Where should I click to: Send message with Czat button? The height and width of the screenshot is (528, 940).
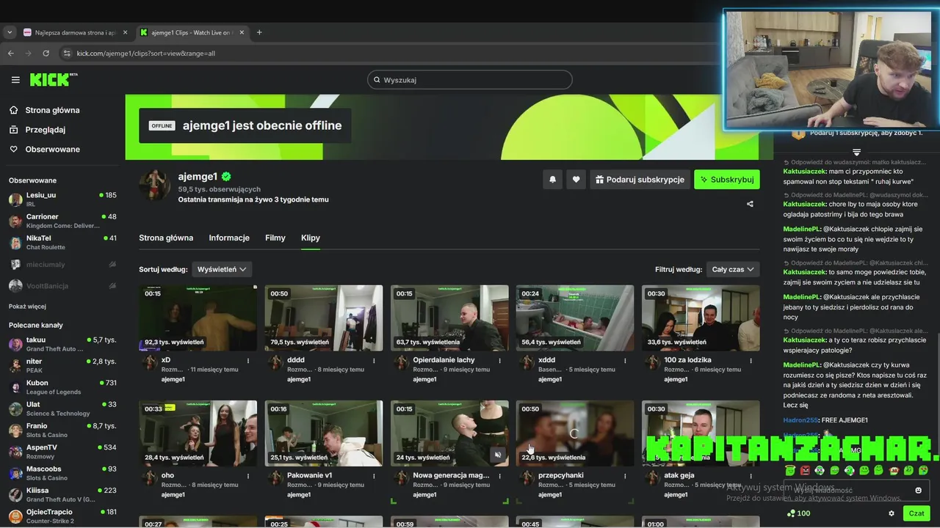916,513
